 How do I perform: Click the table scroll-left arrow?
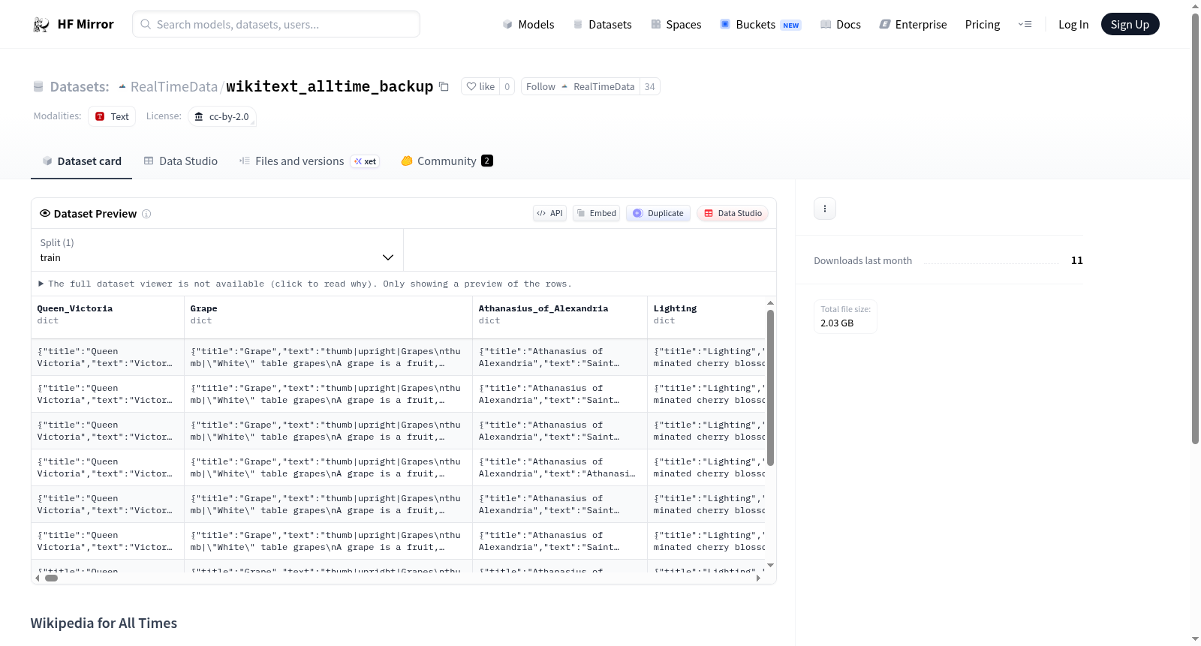[x=38, y=578]
